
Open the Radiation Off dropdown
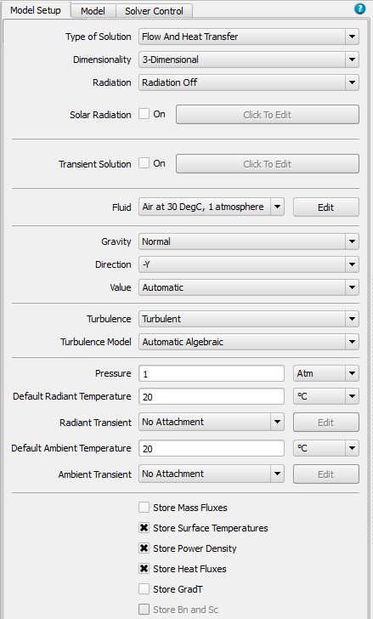[x=249, y=82]
